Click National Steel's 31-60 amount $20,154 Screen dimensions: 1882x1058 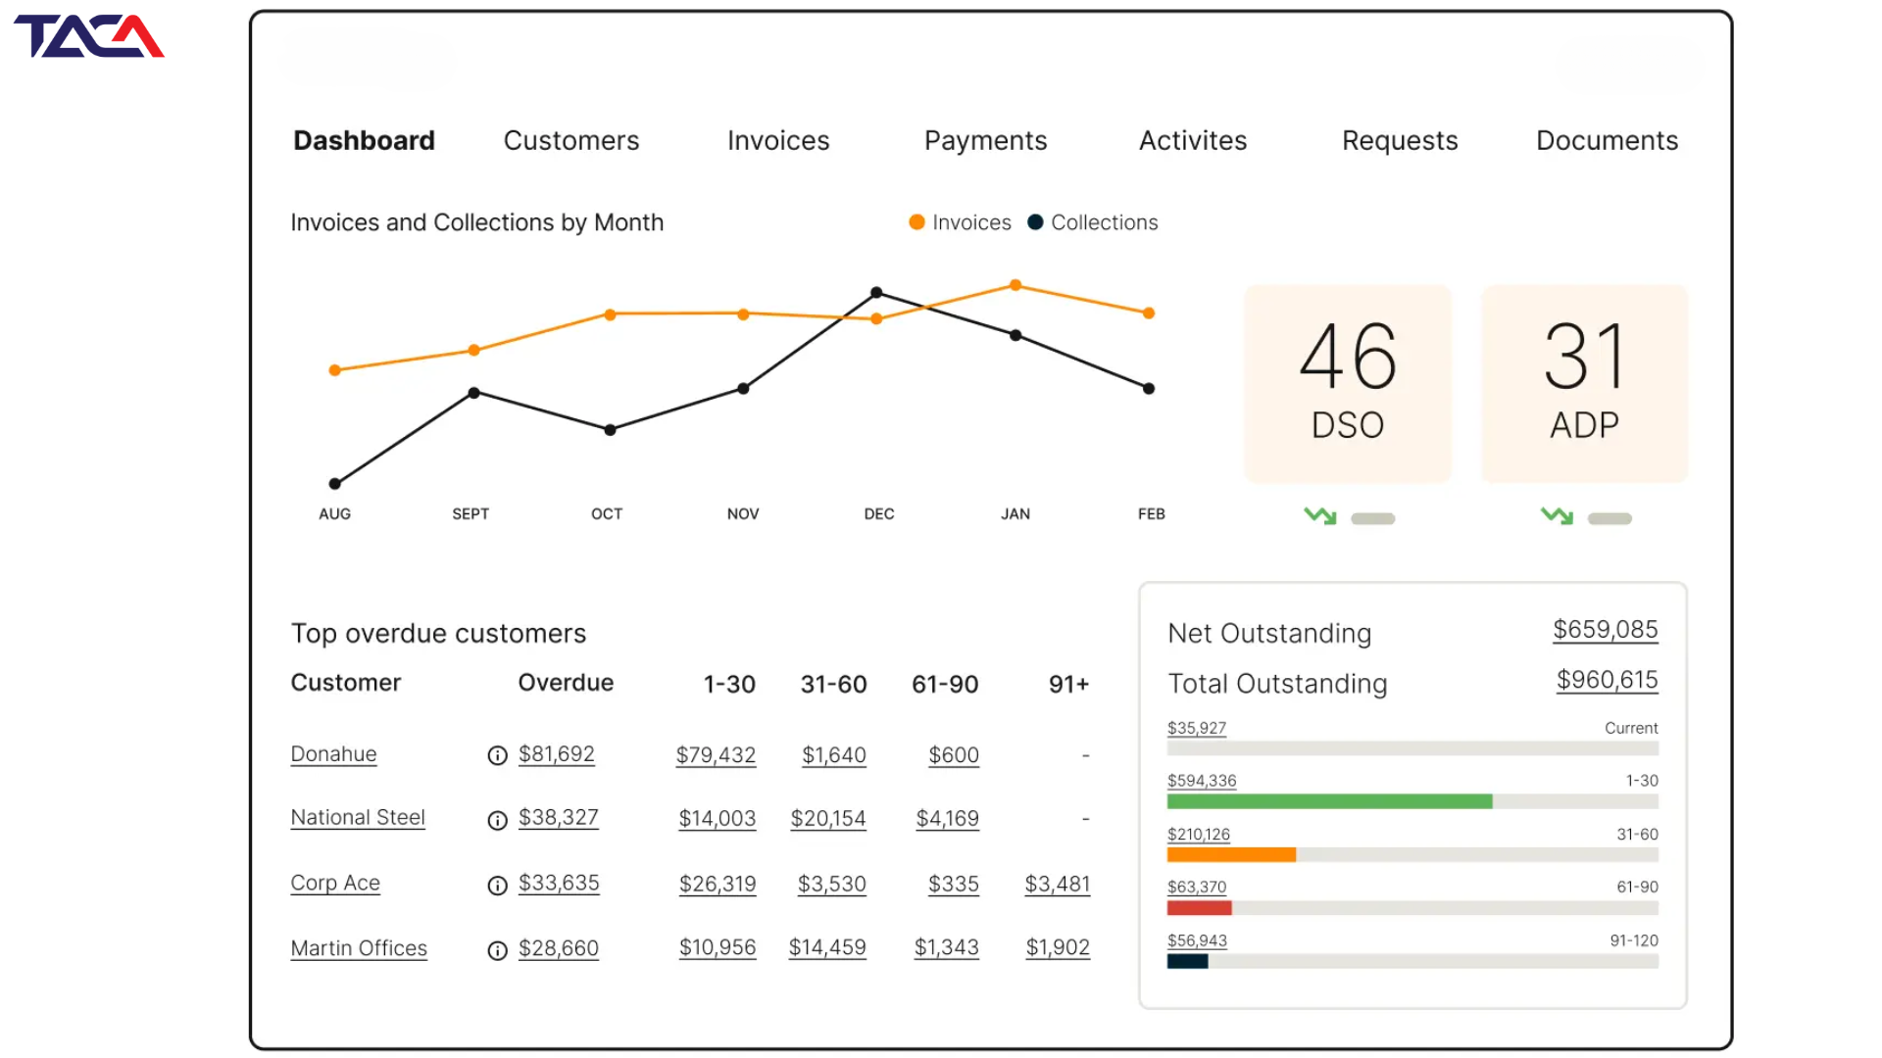click(x=828, y=819)
